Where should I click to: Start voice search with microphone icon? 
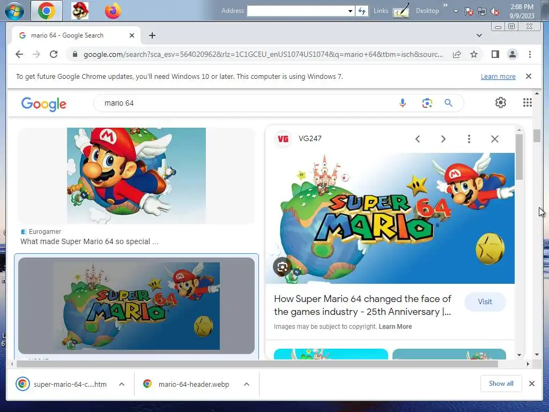coord(402,103)
